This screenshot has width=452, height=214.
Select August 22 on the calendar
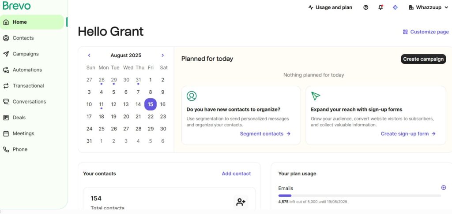[x=151, y=117]
